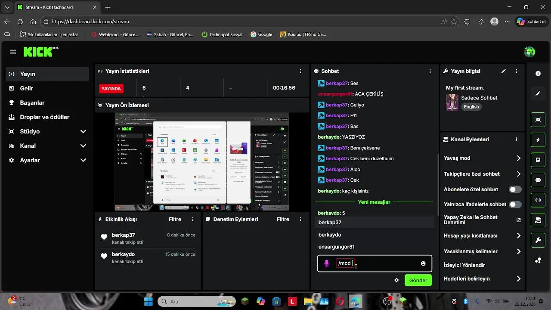Open Yayın bilgisi three-dot menu
This screenshot has height=310, width=551.
516,71
